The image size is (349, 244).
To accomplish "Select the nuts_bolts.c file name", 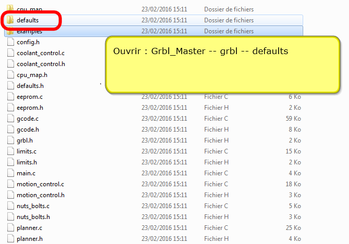I will point(33,206).
